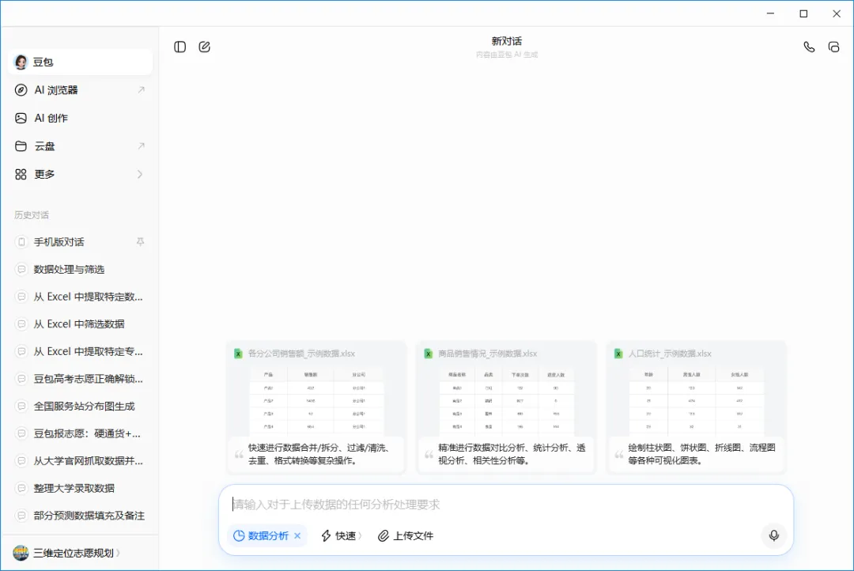Screen dimensions: 854x571
Task: Click the 更多 grid icon
Action: [21, 174]
